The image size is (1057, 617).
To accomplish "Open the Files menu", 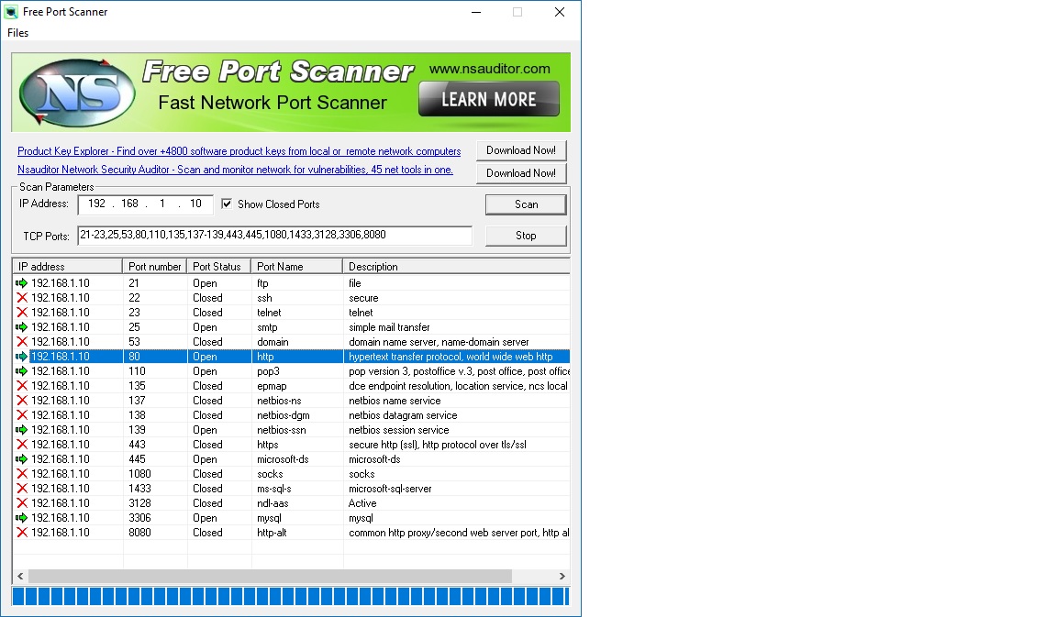I will [17, 33].
